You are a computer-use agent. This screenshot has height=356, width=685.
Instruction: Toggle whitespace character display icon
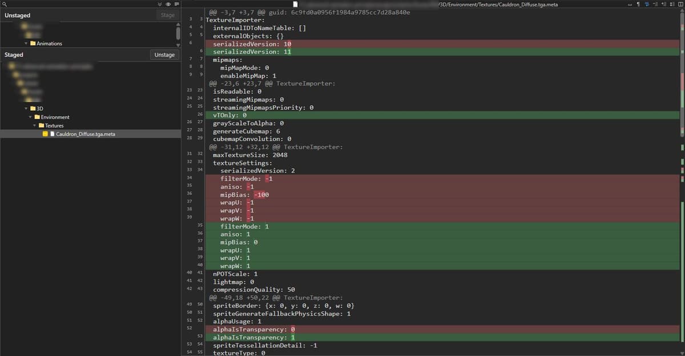coord(638,3)
